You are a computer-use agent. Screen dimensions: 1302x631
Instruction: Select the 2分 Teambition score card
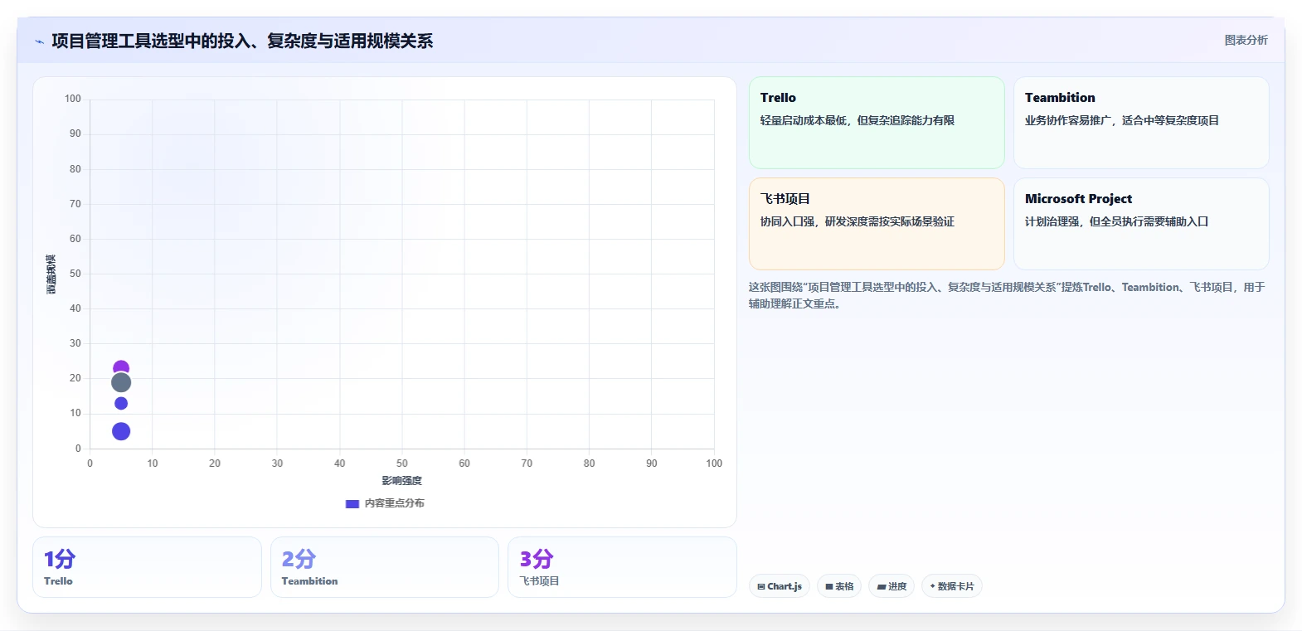[385, 567]
